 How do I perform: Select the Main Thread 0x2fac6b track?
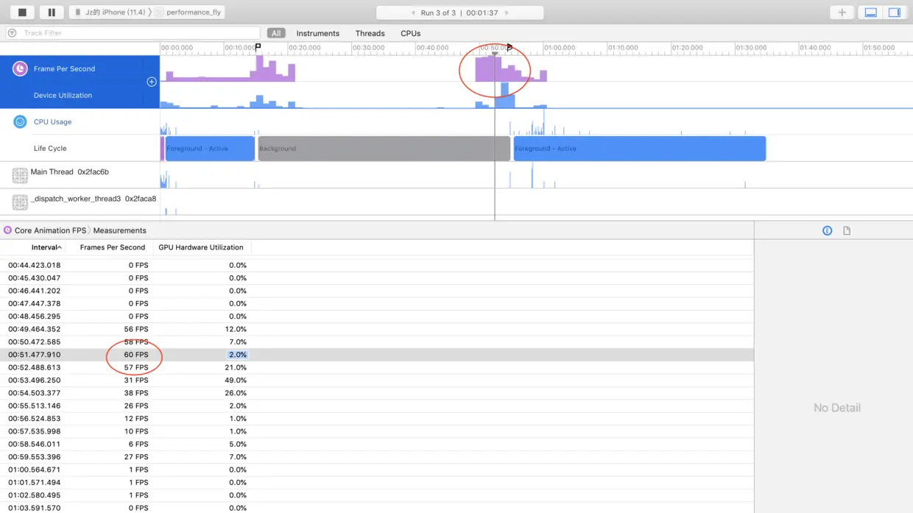69,171
